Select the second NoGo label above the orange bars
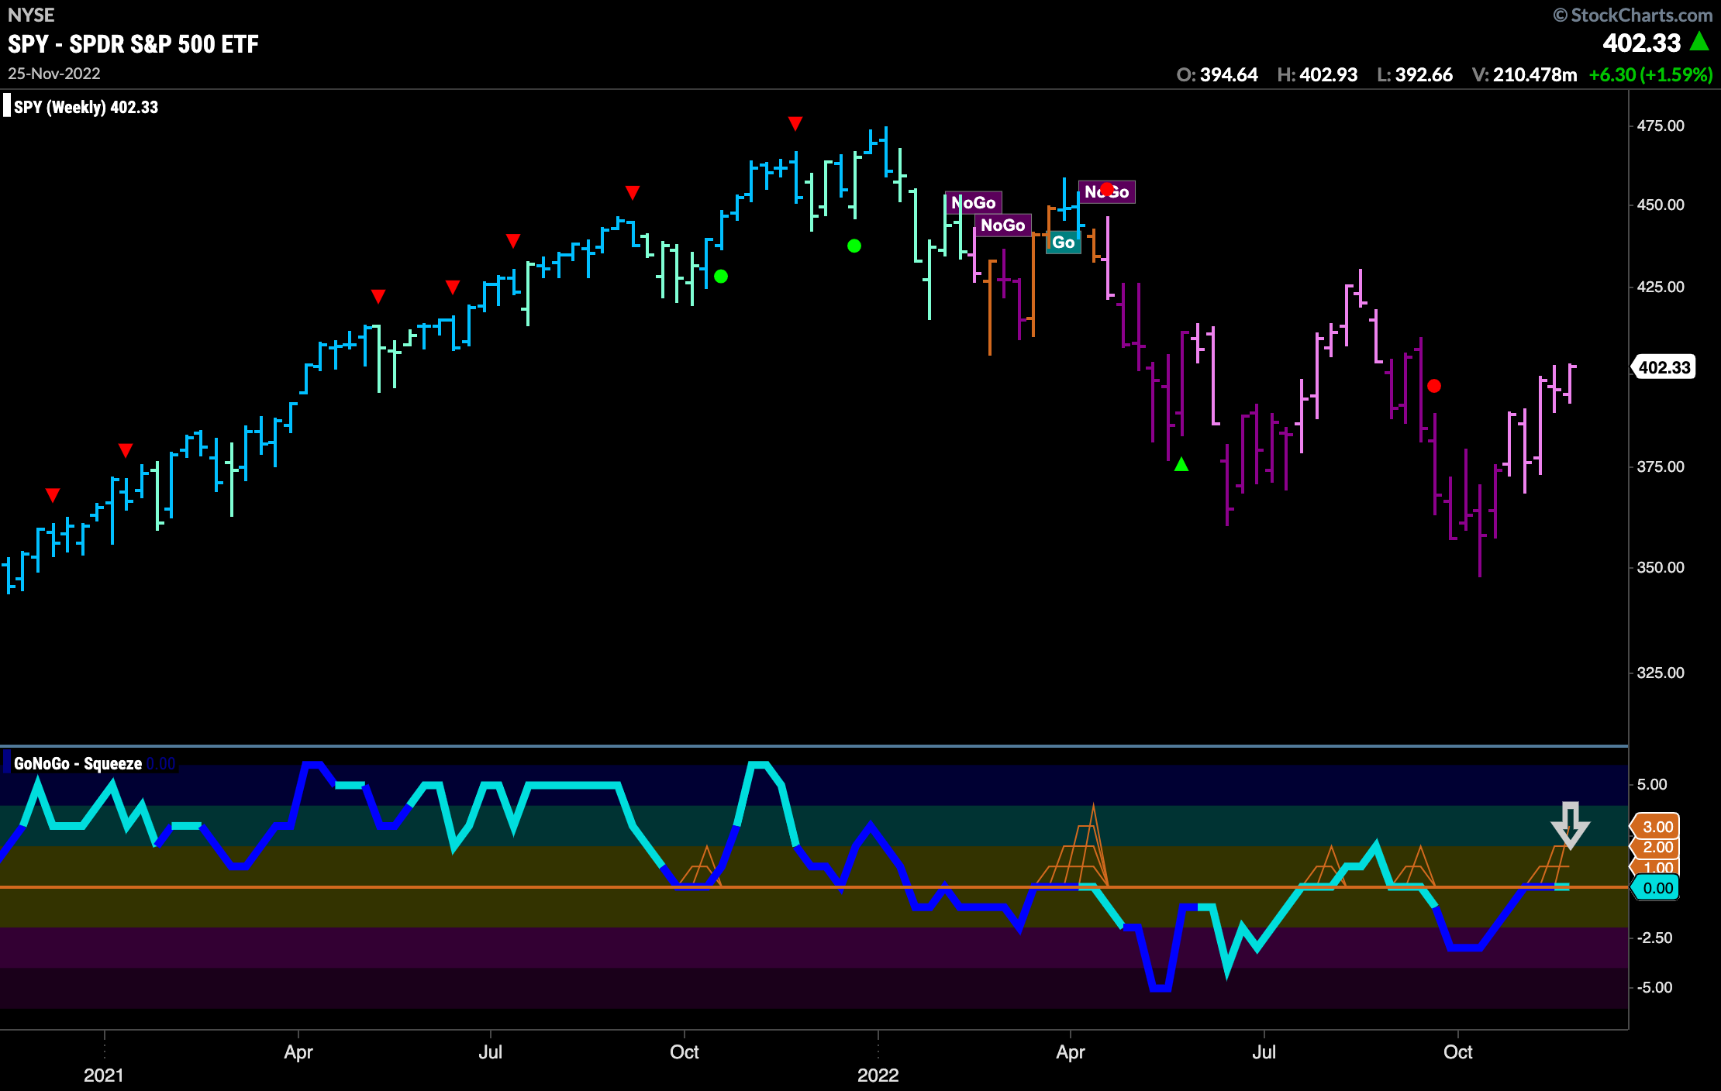 (x=1003, y=225)
